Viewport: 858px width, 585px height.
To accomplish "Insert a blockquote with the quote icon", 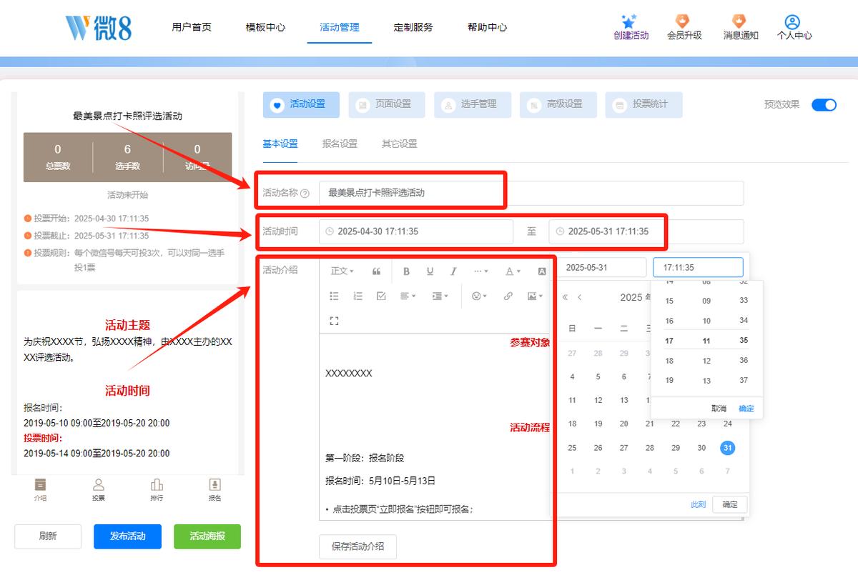I will point(377,271).
